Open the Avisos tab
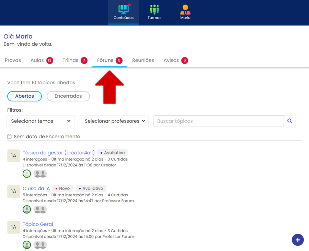This screenshot has height=251, width=309. point(171,61)
